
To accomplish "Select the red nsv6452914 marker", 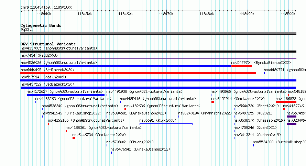I will point(212,102).
